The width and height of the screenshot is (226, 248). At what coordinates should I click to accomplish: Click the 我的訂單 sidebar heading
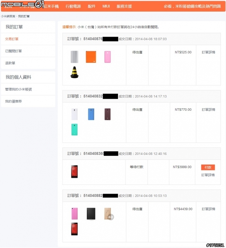[14, 27]
